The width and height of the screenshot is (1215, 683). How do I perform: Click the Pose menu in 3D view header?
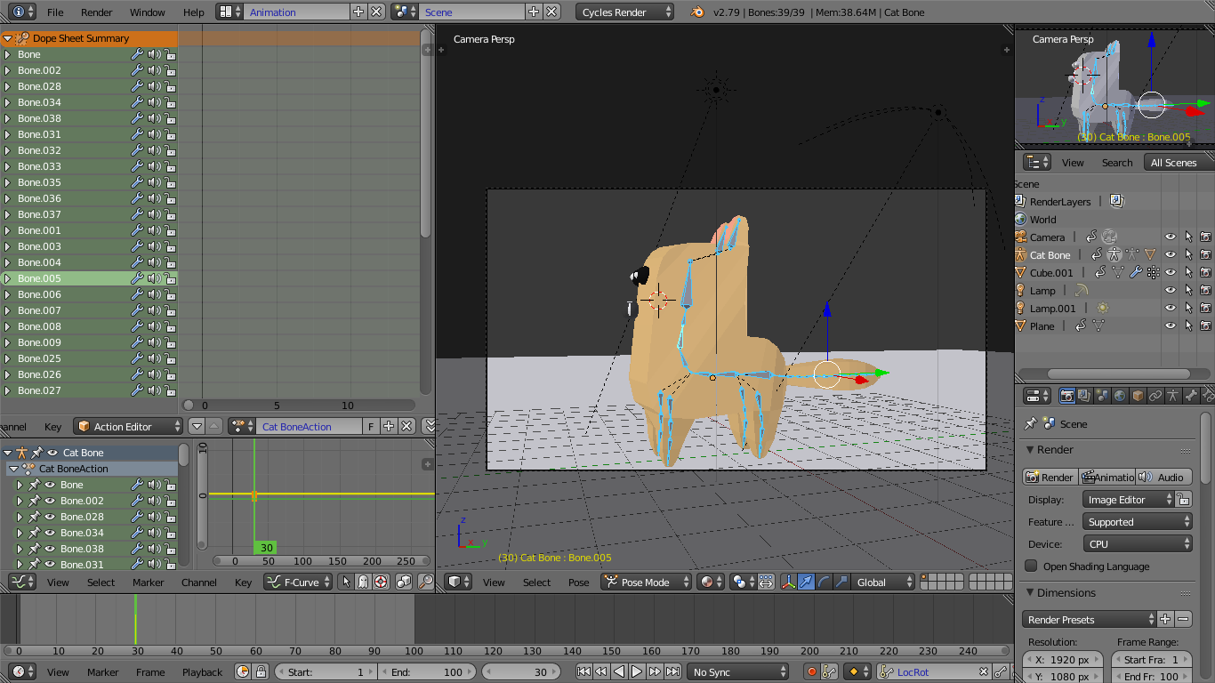578,583
